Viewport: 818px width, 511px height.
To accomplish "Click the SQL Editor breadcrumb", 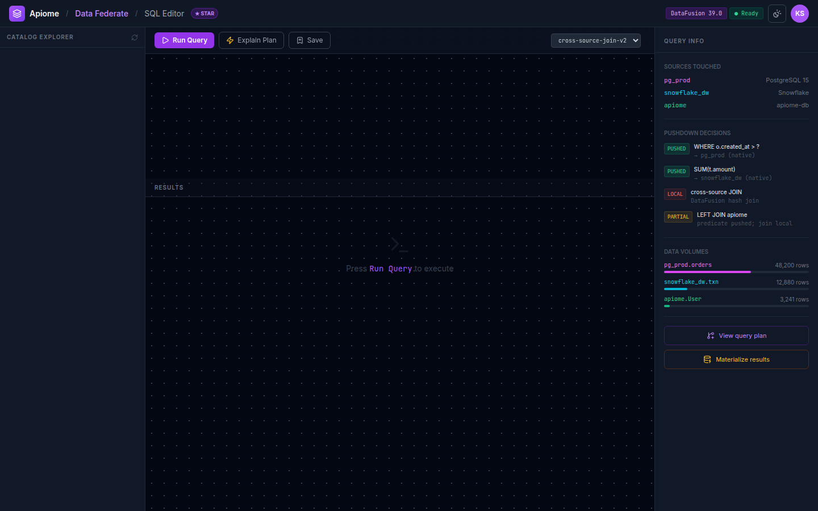I will [x=164, y=14].
